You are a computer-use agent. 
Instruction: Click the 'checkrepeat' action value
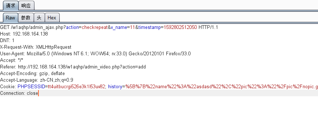[95, 27]
